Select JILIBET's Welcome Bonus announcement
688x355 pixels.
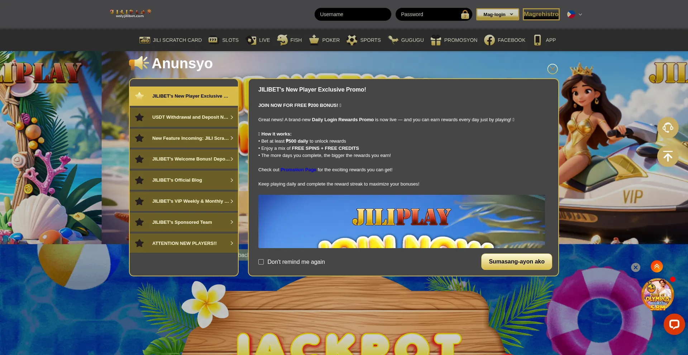[184, 159]
